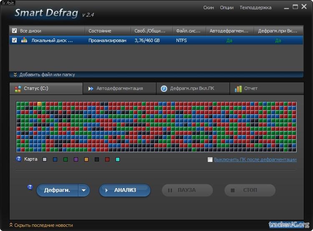Open the Скин menu
313x231 pixels.
(x=209, y=7)
